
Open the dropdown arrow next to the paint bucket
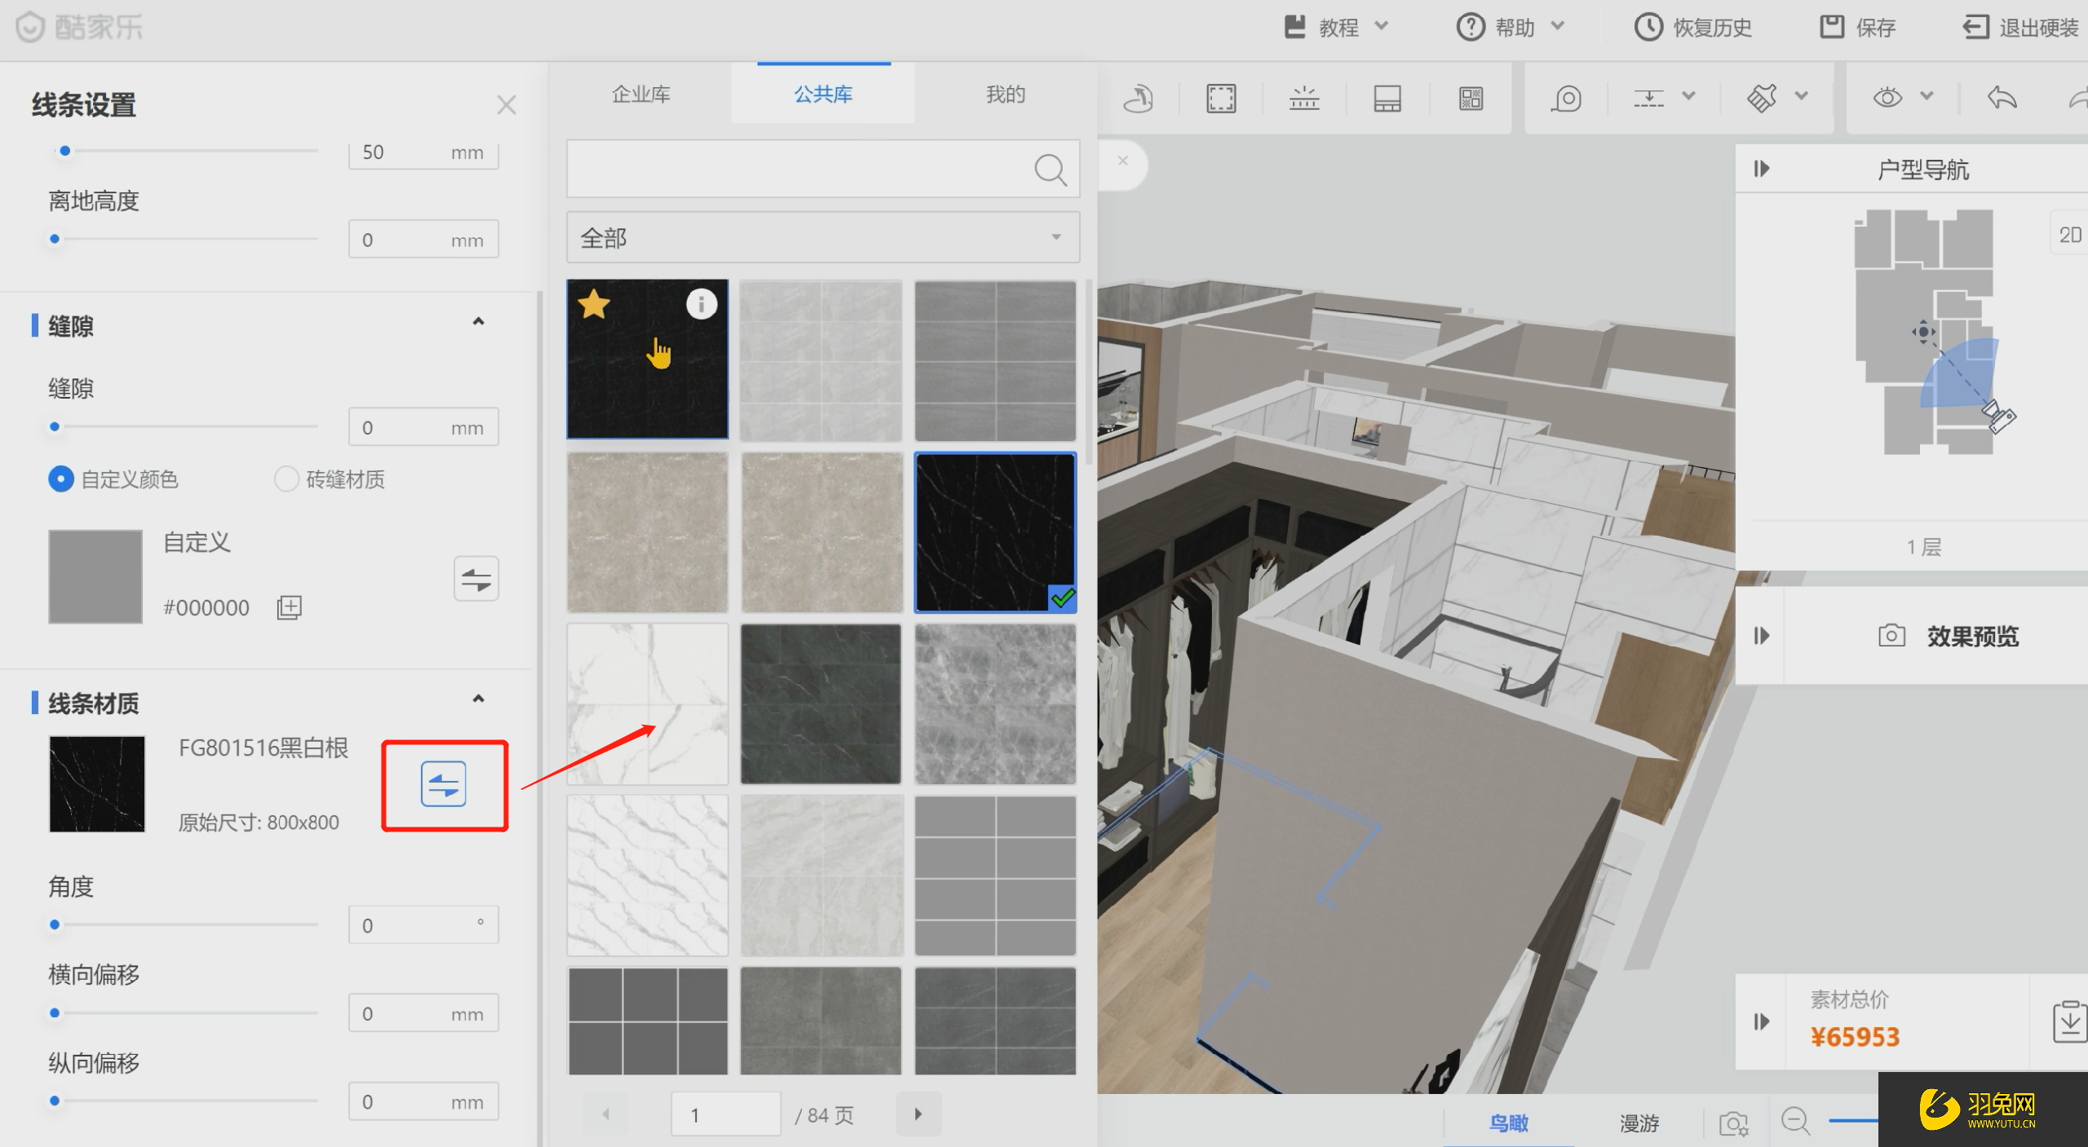click(1802, 96)
